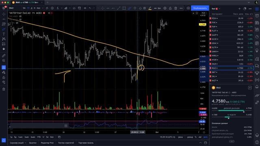Open the Pine Editor tab

(x=47, y=143)
